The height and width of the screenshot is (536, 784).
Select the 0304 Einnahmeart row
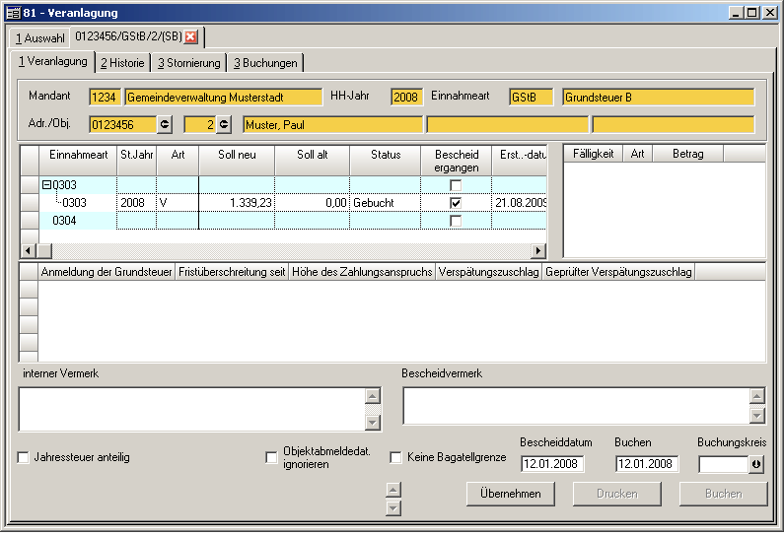tap(65, 221)
